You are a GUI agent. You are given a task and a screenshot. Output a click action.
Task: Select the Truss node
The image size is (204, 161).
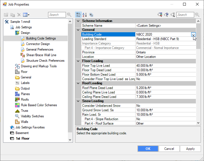[25, 111]
